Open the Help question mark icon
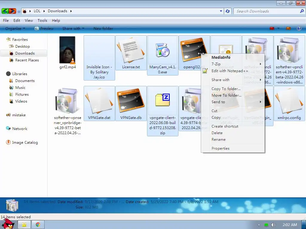This screenshot has height=229, width=306. 299,28
